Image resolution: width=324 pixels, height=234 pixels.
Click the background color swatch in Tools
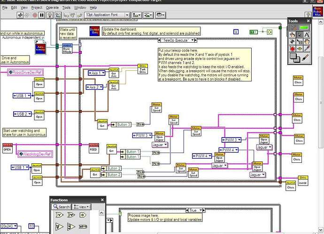pyautogui.click(x=298, y=60)
